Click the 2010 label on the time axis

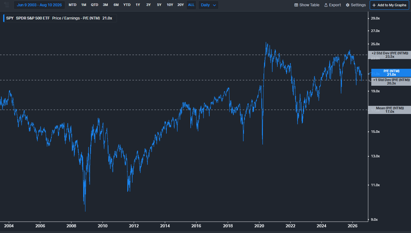click(102, 226)
